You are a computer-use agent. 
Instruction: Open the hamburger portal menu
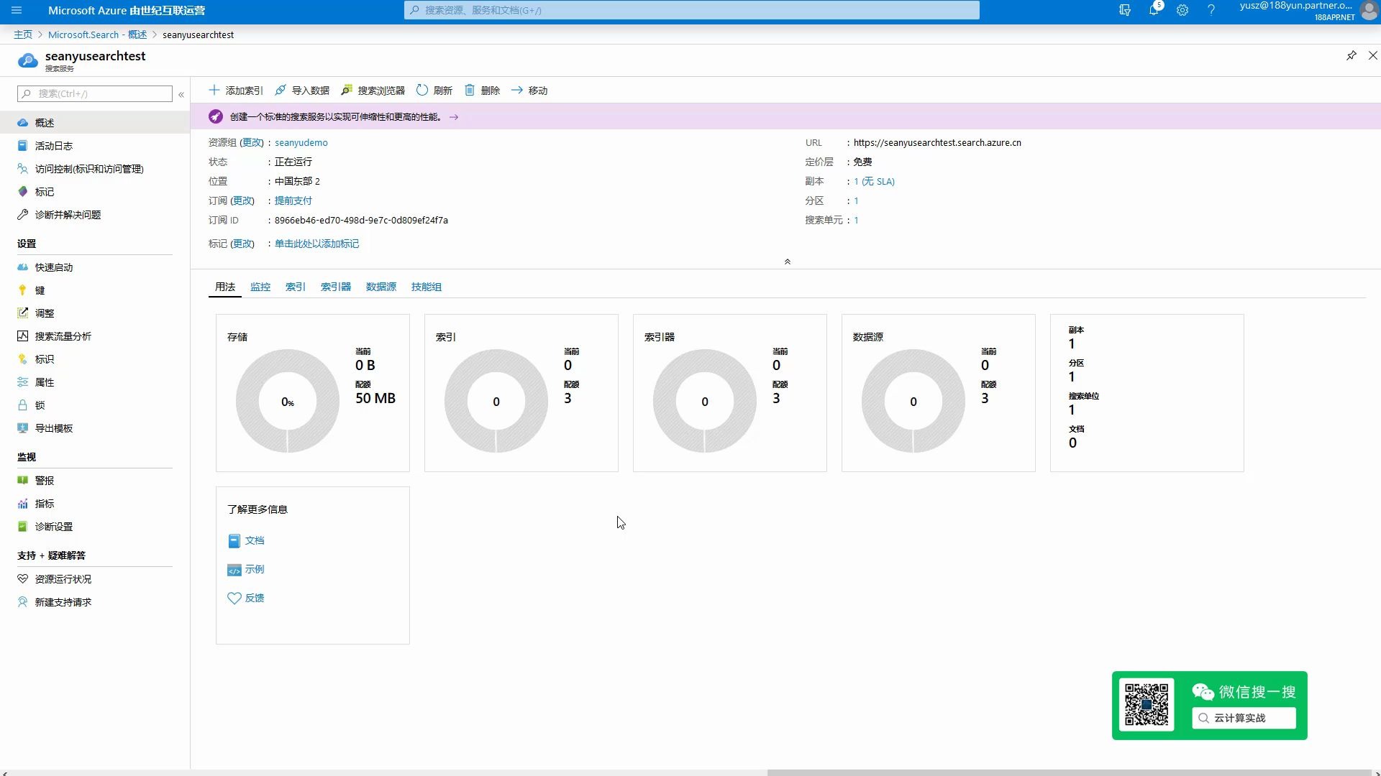[x=17, y=10]
